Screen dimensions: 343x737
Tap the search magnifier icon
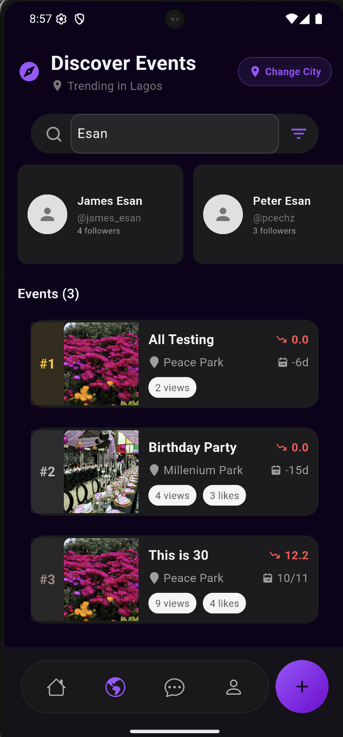tap(54, 133)
